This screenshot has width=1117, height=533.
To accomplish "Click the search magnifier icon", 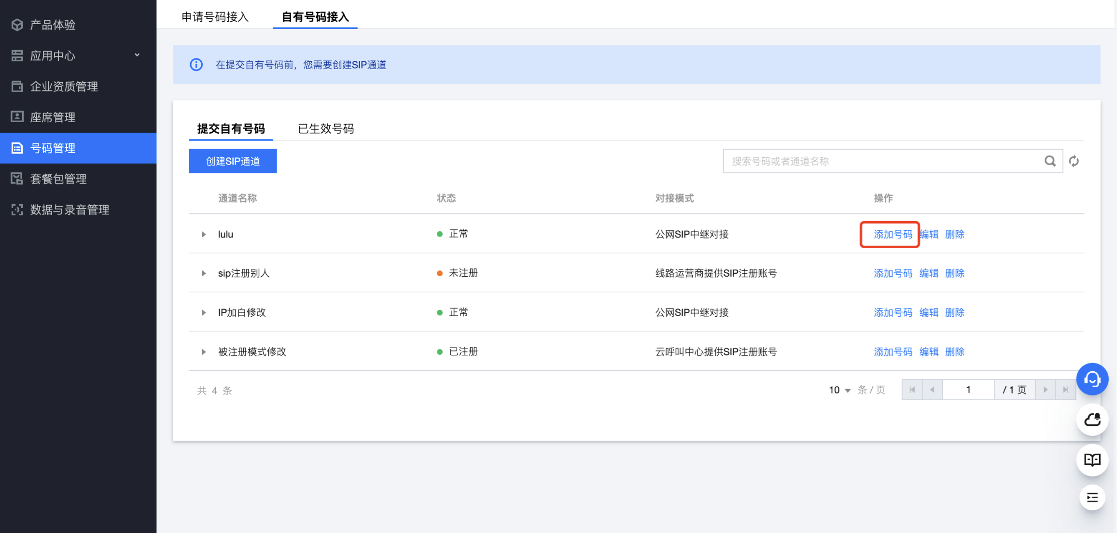I will coord(1050,161).
